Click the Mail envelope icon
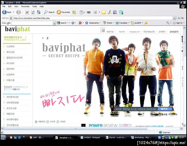This screenshot has width=187, height=146. (81, 12)
